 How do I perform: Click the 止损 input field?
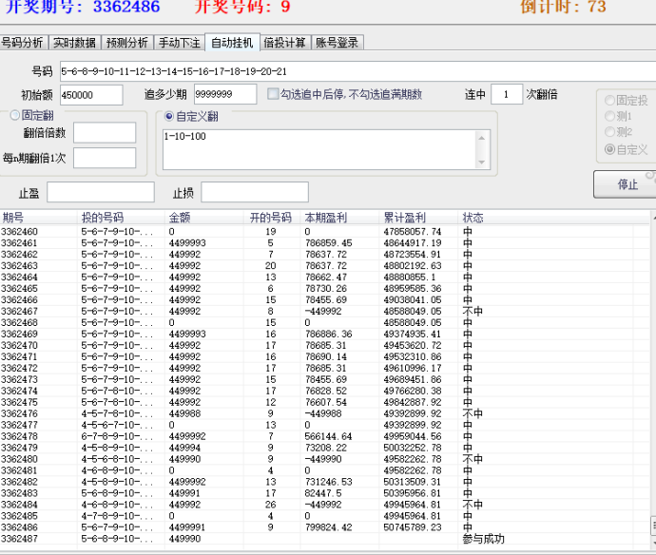(x=255, y=192)
